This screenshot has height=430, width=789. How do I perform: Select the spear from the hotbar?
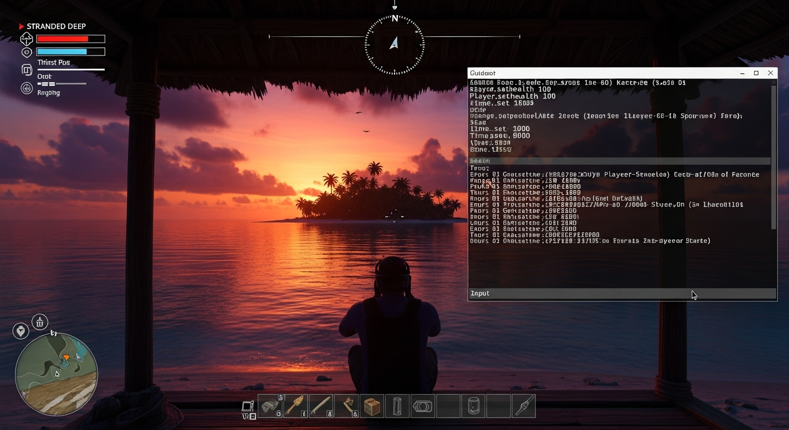[x=295, y=405]
